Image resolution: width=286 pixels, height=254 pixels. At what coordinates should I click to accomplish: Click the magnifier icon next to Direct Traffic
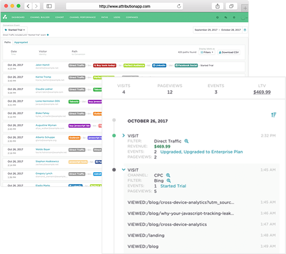[x=186, y=141]
